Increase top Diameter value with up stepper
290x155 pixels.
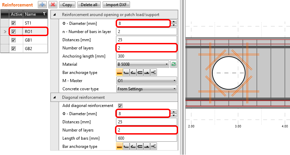click(x=174, y=21)
